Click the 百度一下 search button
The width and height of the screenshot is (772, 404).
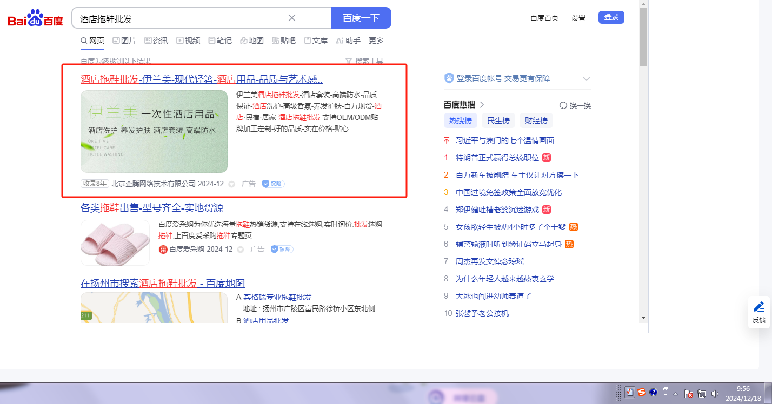tap(361, 18)
